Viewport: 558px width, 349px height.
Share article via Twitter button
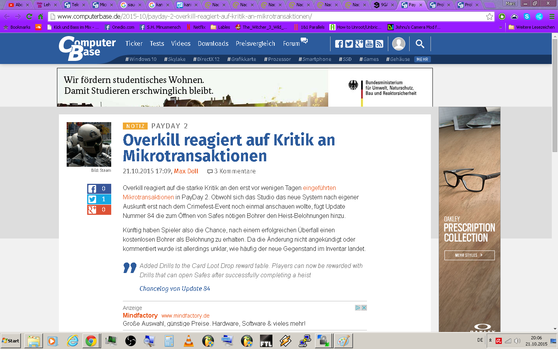[x=99, y=199]
